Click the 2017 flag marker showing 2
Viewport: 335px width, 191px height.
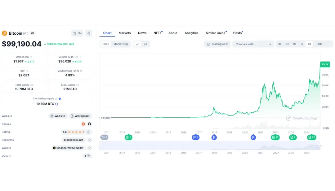click(x=196, y=137)
